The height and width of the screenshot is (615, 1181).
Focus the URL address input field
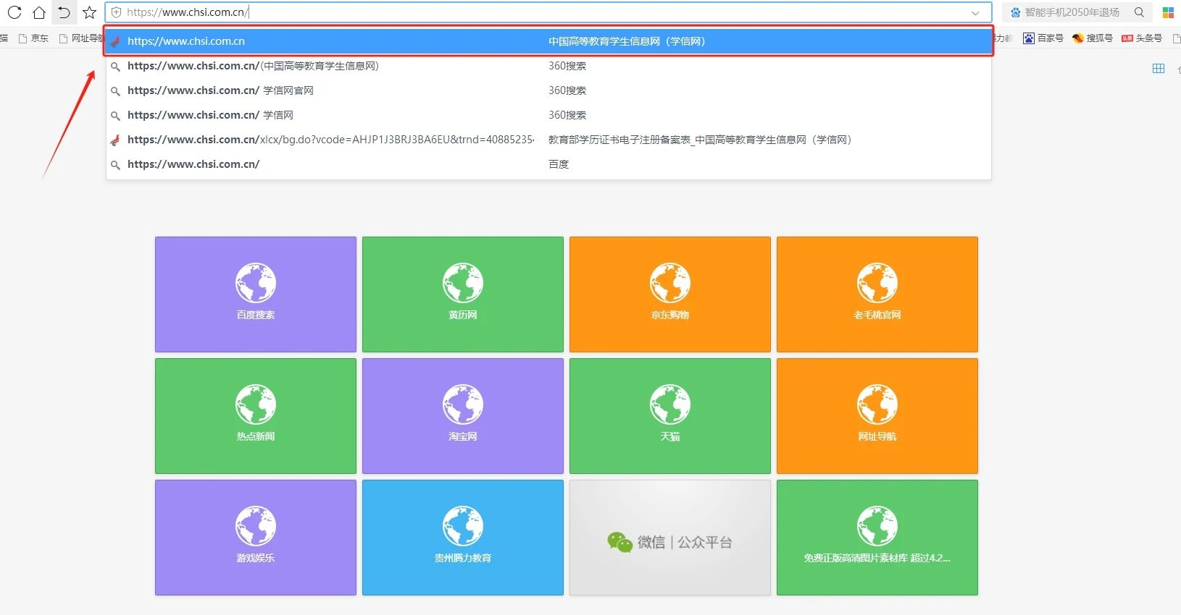[x=547, y=12]
